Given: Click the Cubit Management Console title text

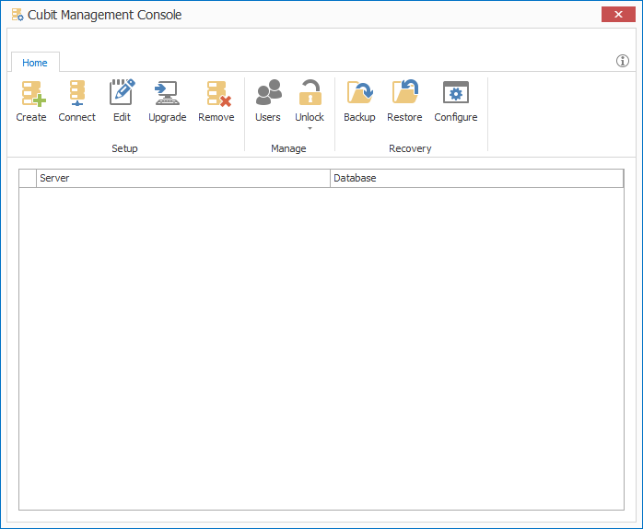Looking at the screenshot, I should pyautogui.click(x=105, y=15).
